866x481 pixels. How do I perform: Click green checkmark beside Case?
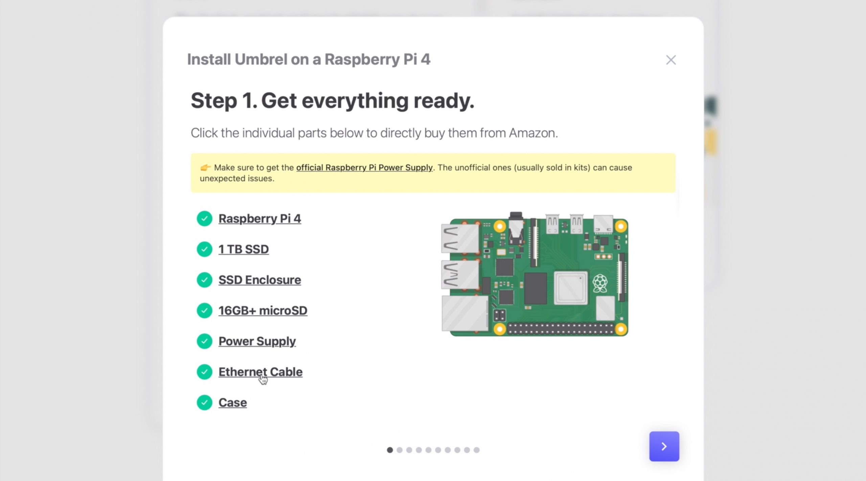click(x=204, y=403)
